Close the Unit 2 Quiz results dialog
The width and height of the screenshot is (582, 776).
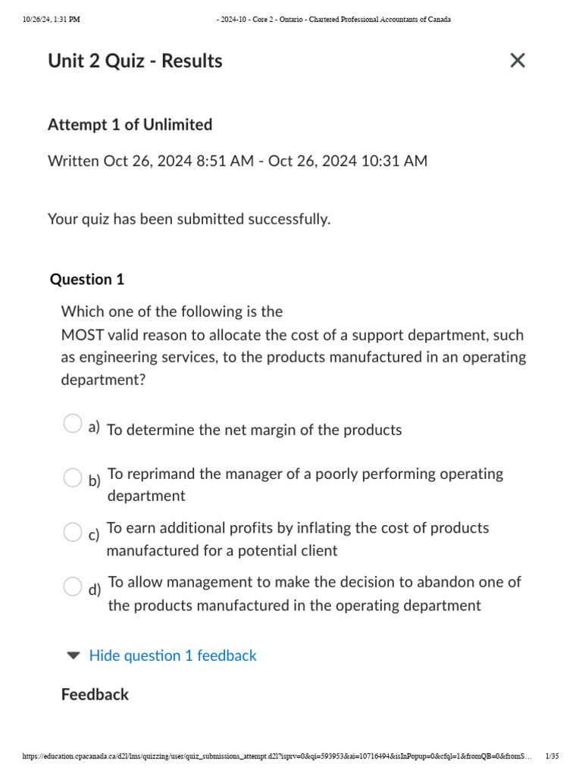click(518, 61)
